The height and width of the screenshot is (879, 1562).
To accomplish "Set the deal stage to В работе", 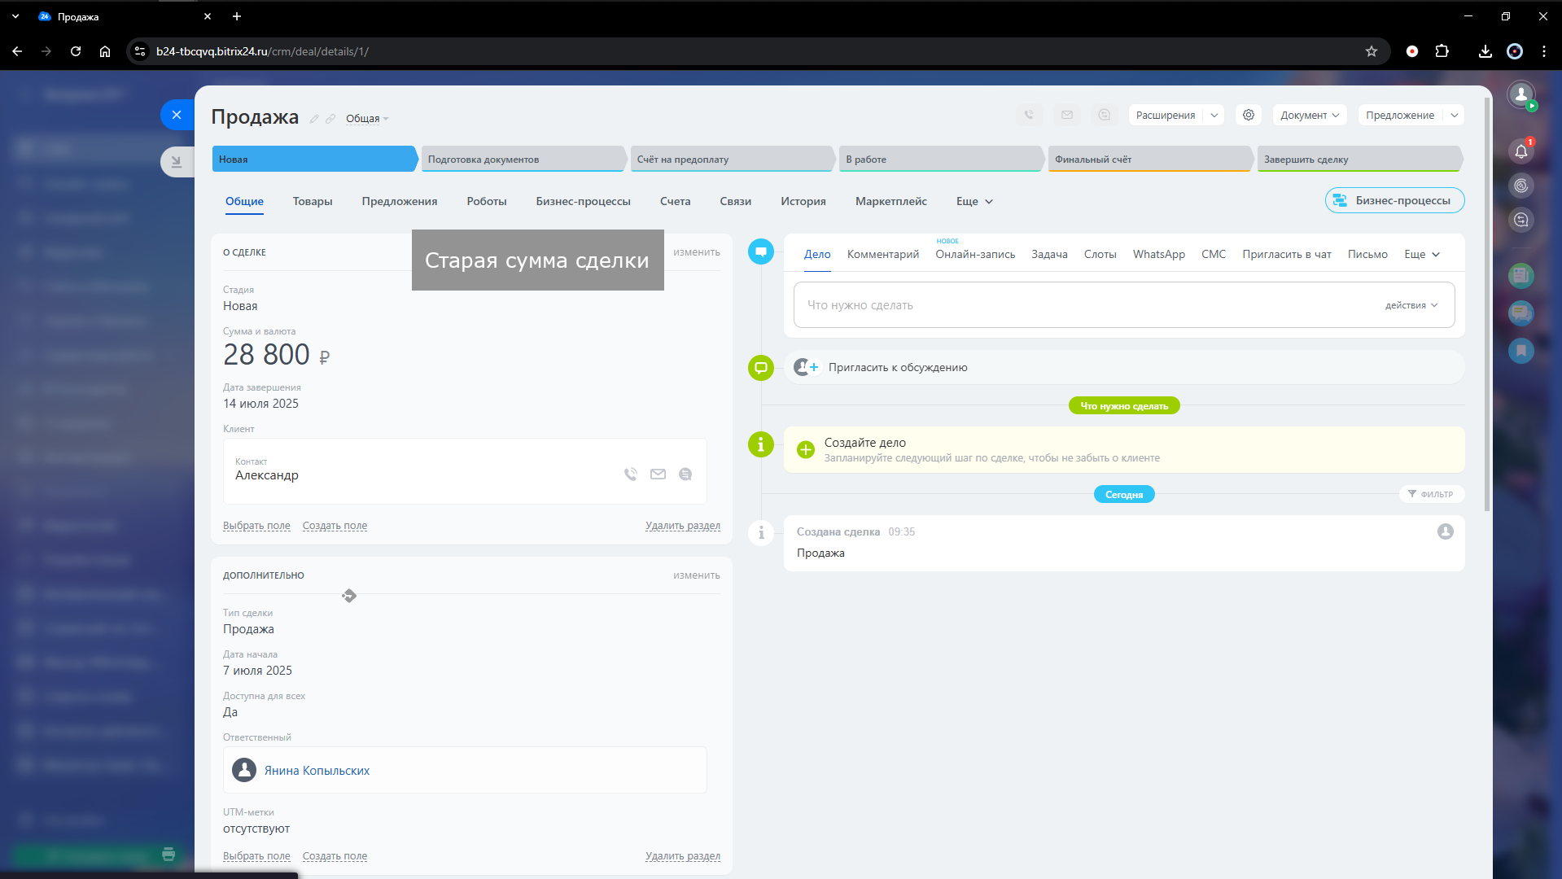I will tap(942, 159).
